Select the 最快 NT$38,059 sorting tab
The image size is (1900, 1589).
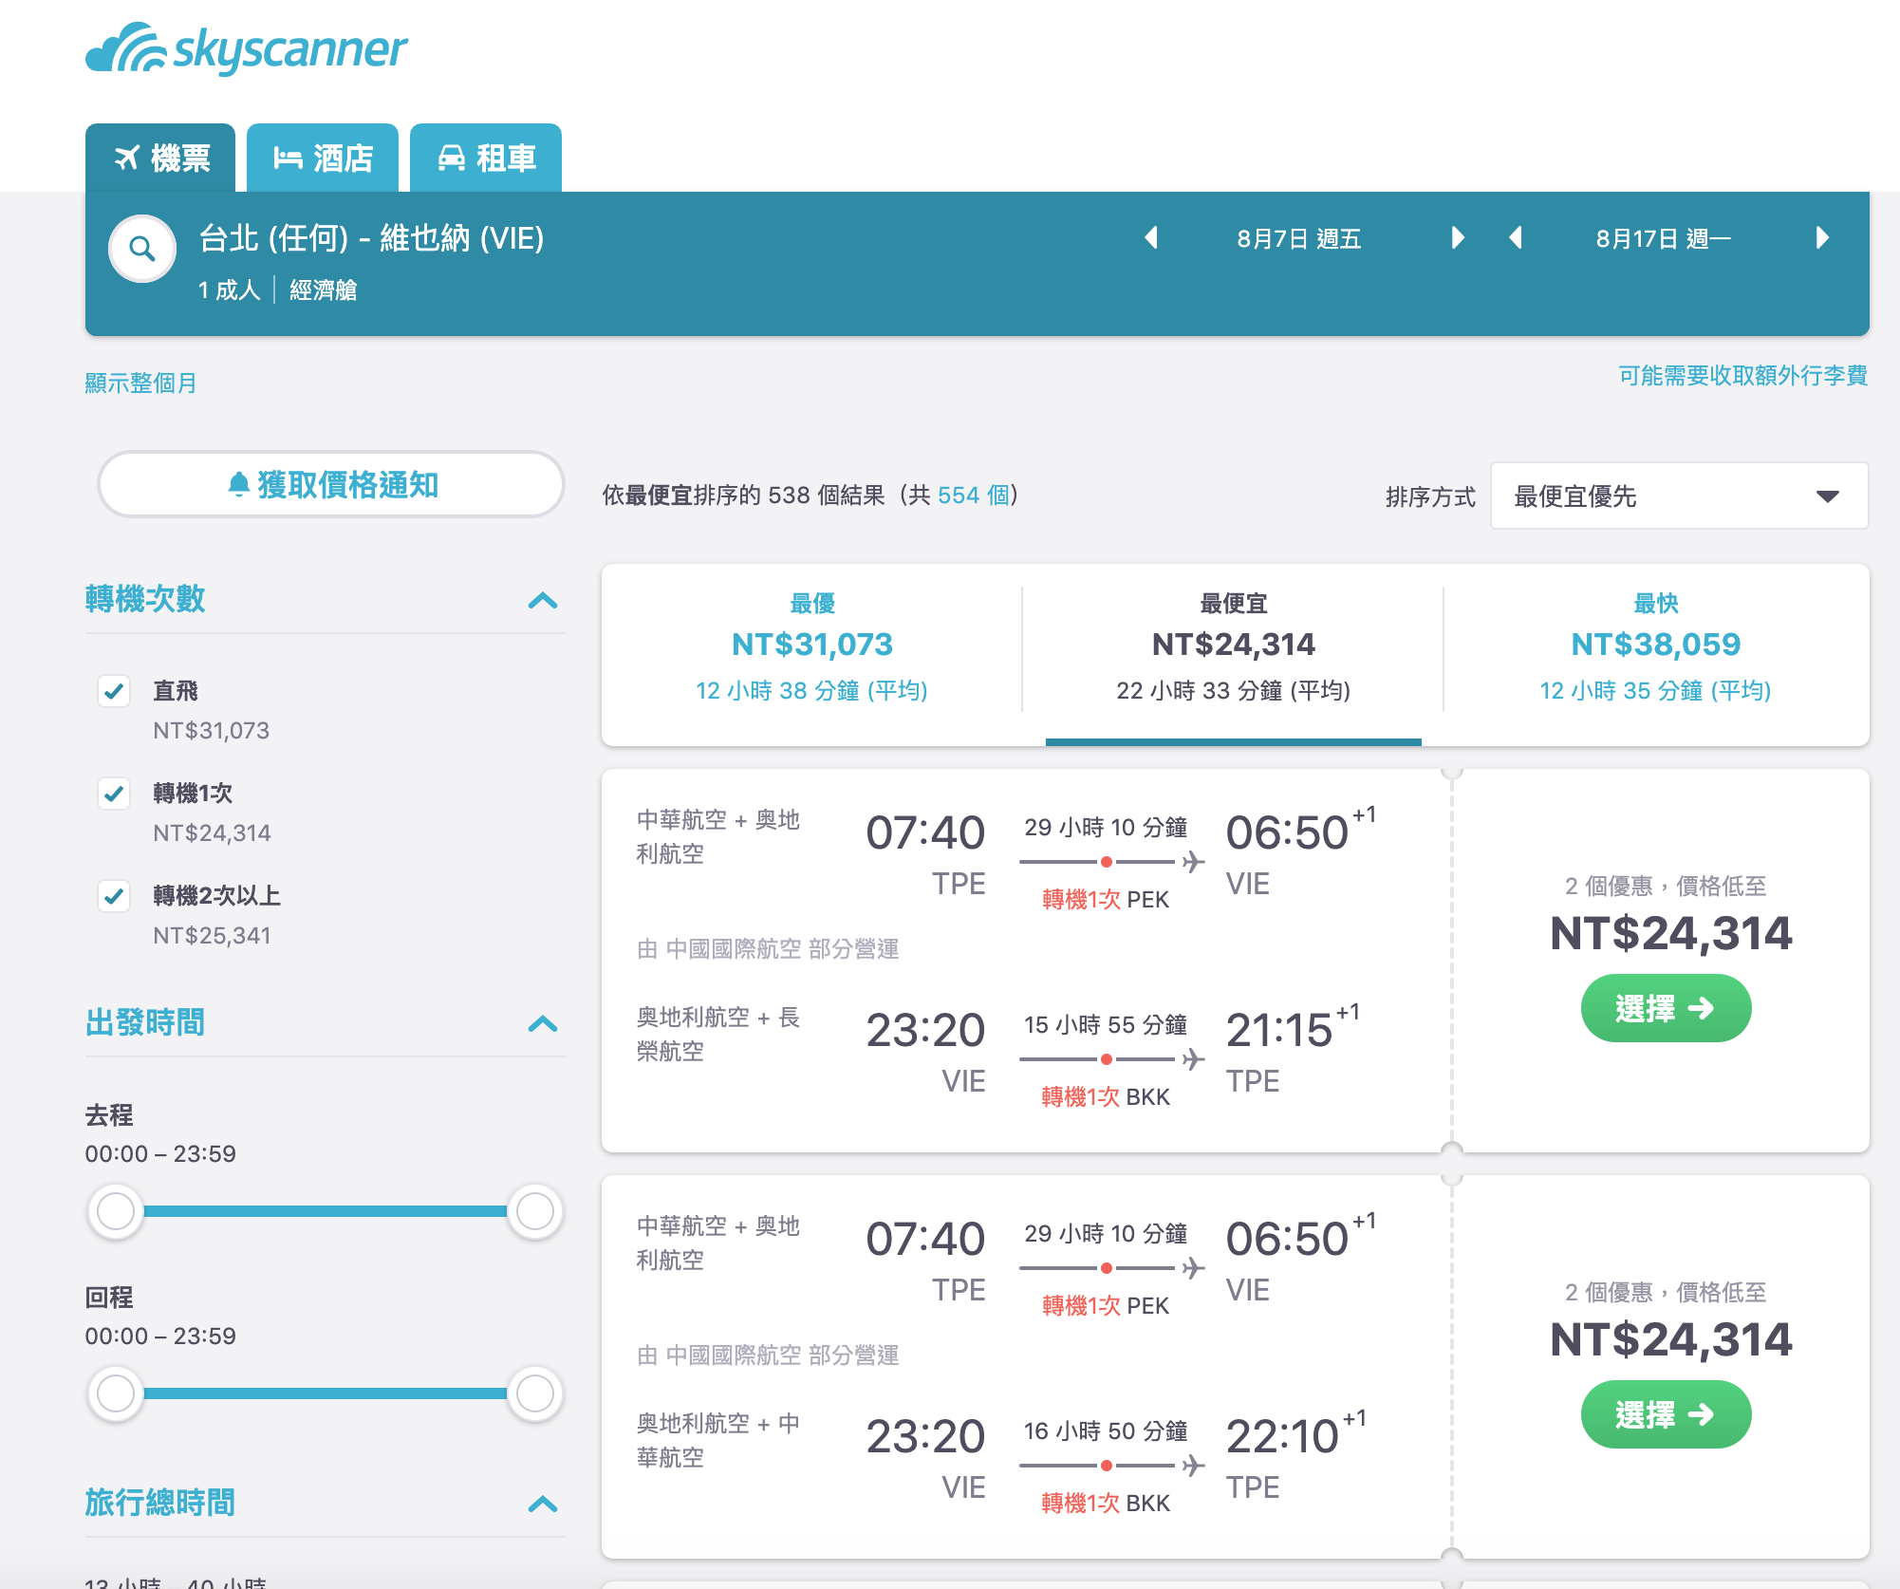click(1656, 653)
